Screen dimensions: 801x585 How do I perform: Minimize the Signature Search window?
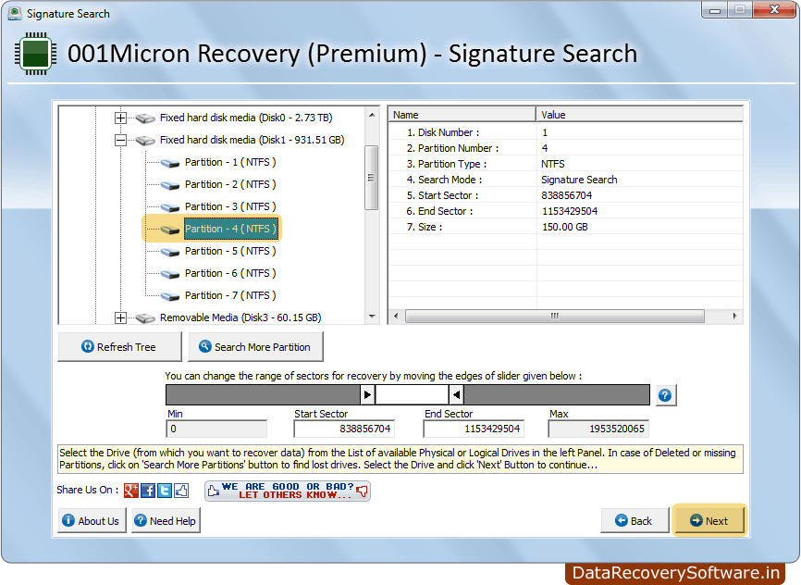pos(715,9)
